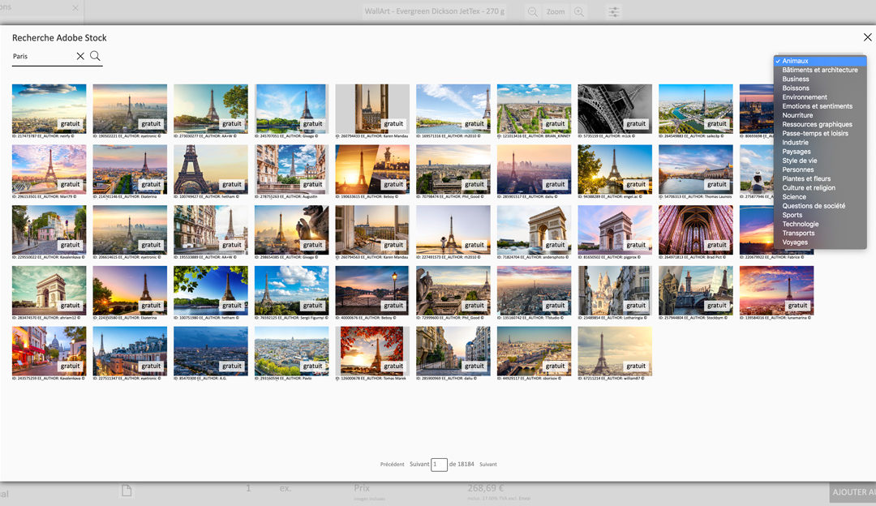The image size is (876, 506).
Task: Click the zoom-out magnifier in top toolbar
Action: [533, 12]
